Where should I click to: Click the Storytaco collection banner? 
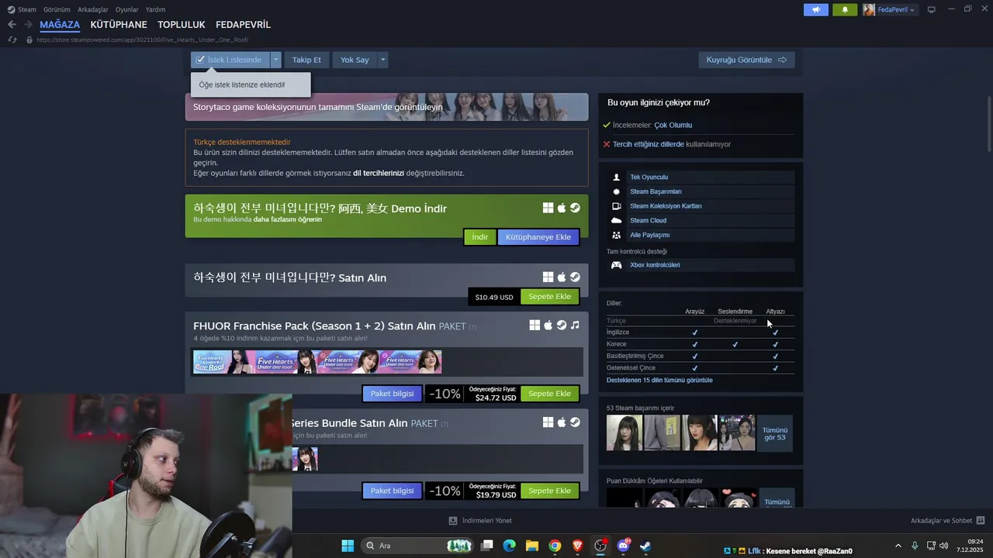(x=386, y=107)
